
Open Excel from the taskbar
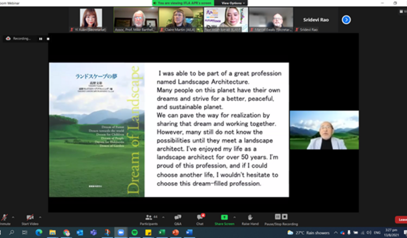coord(162,232)
